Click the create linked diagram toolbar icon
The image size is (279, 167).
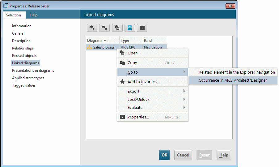point(92,28)
